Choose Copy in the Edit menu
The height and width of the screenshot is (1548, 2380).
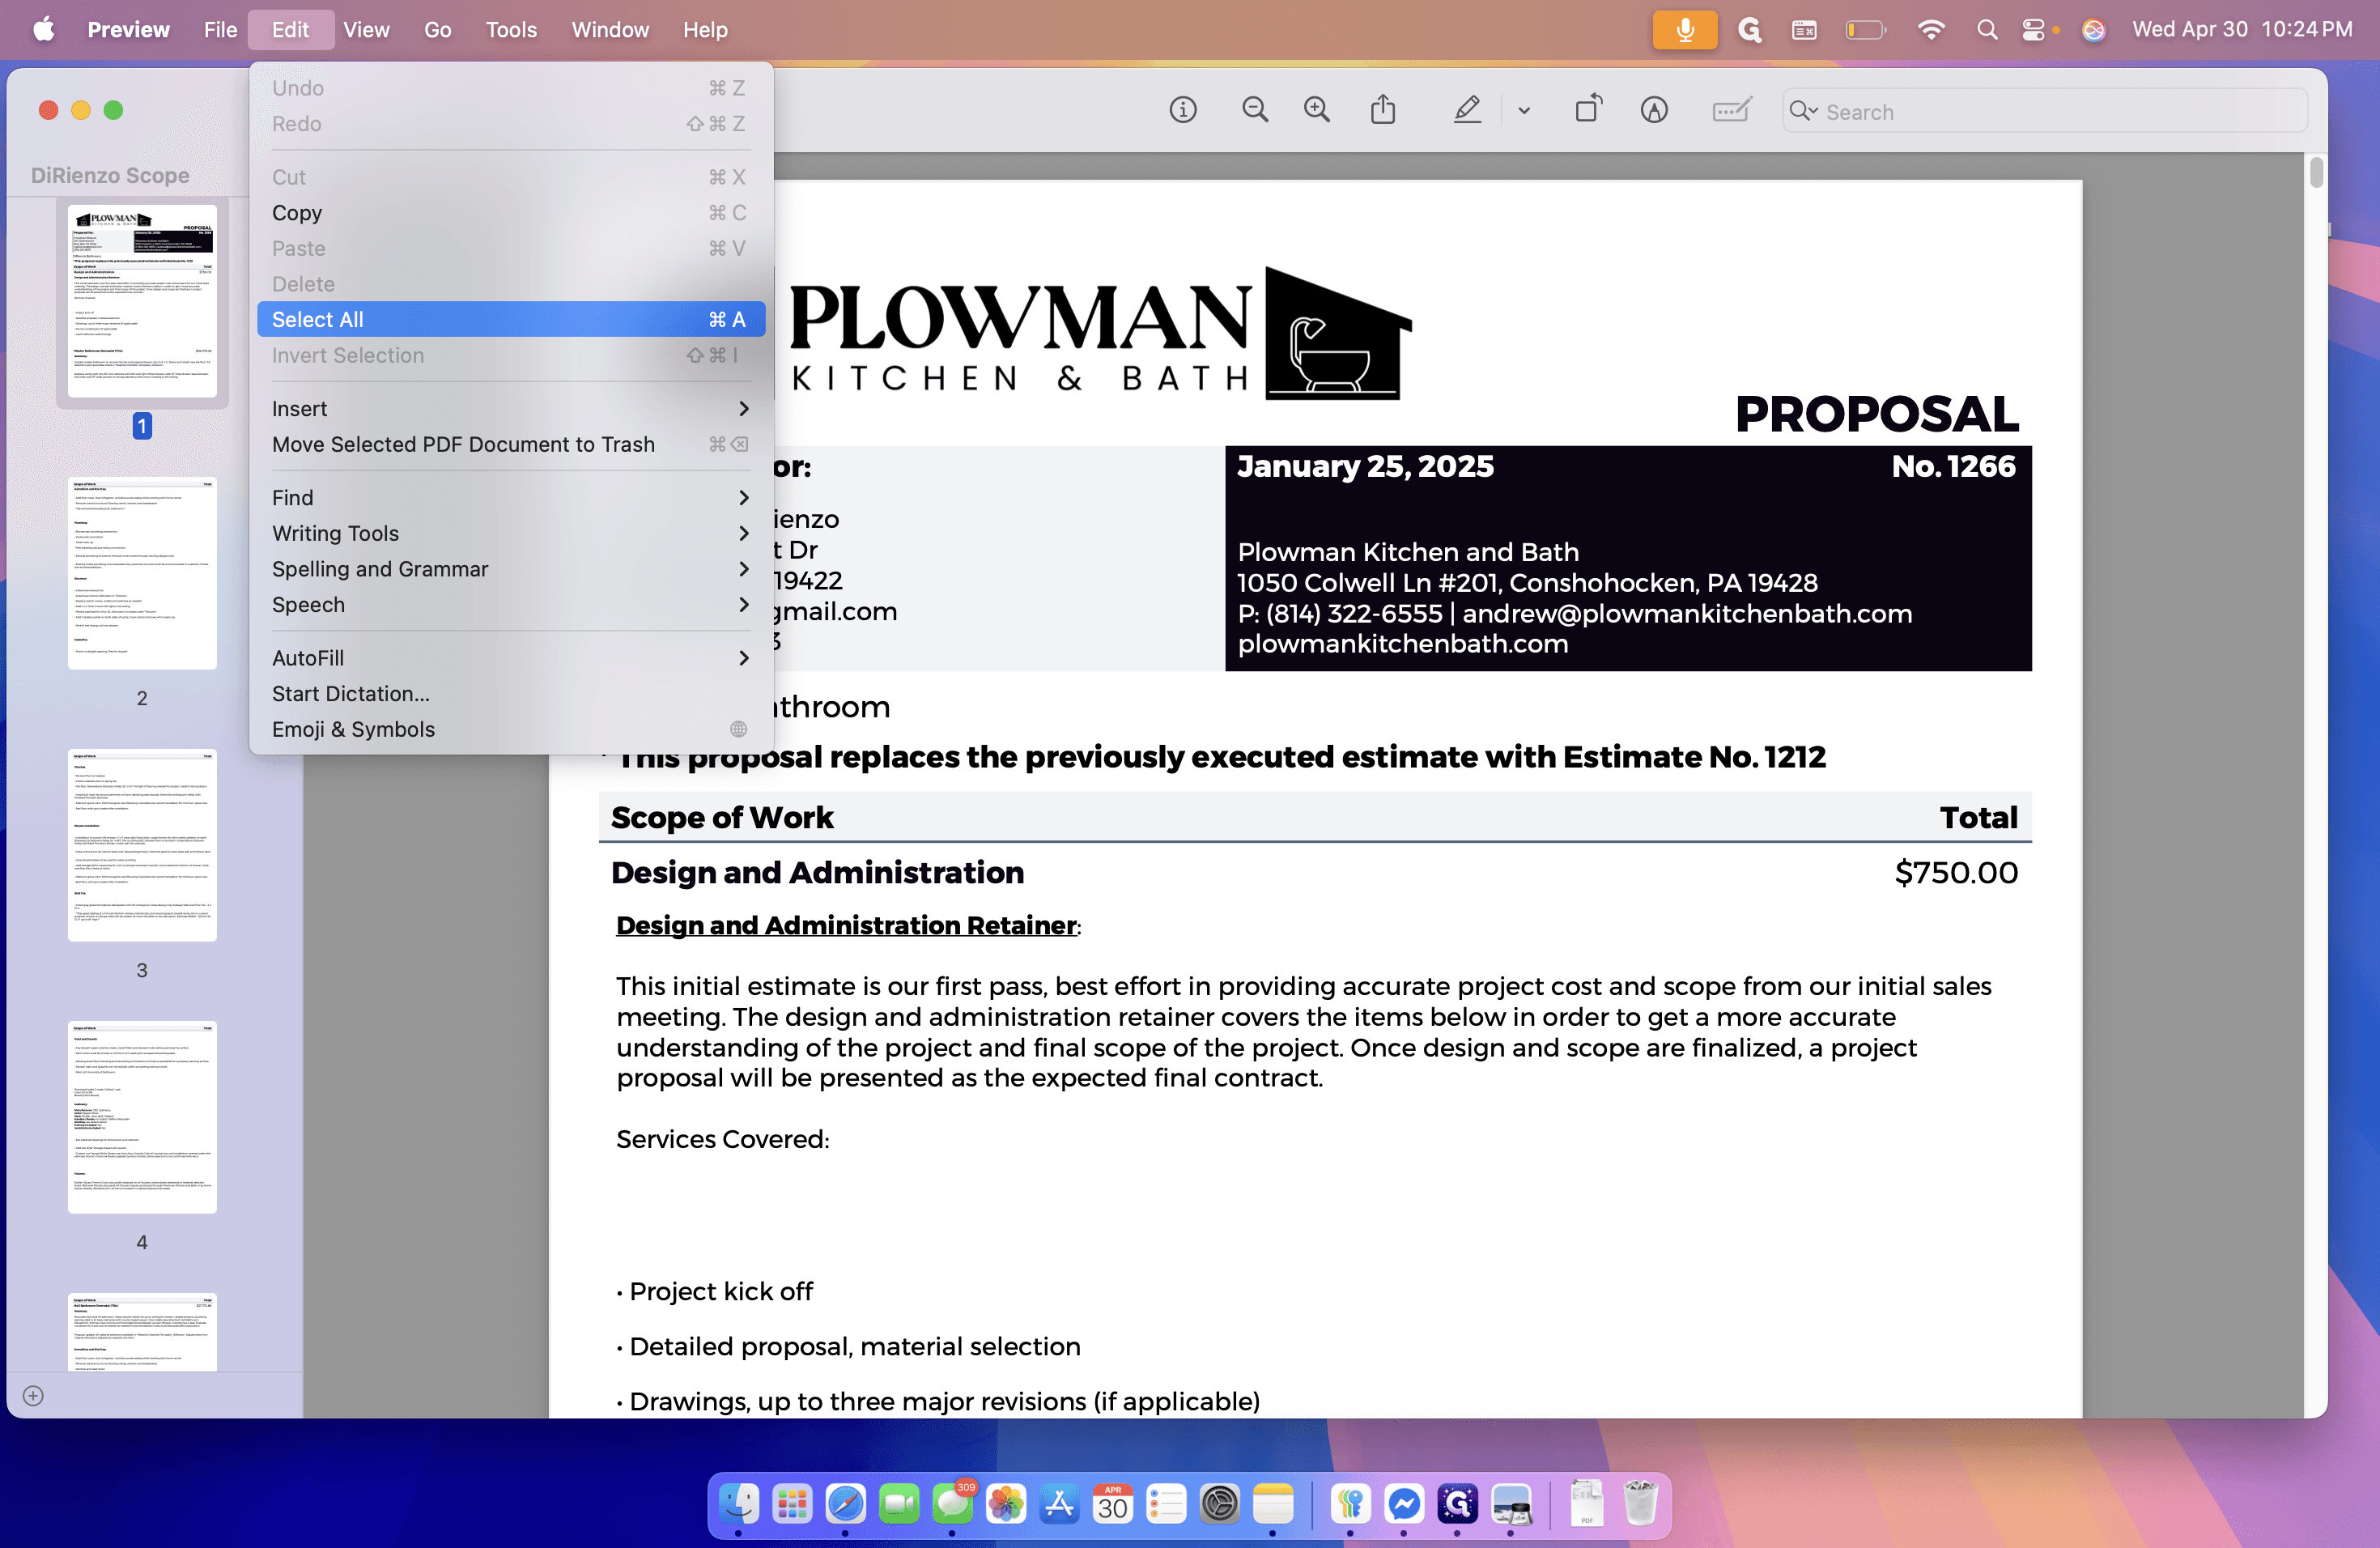511,212
